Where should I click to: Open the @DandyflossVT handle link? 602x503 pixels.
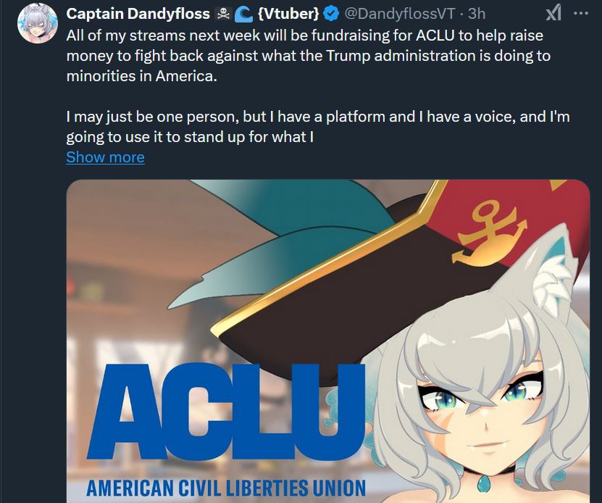(x=399, y=14)
